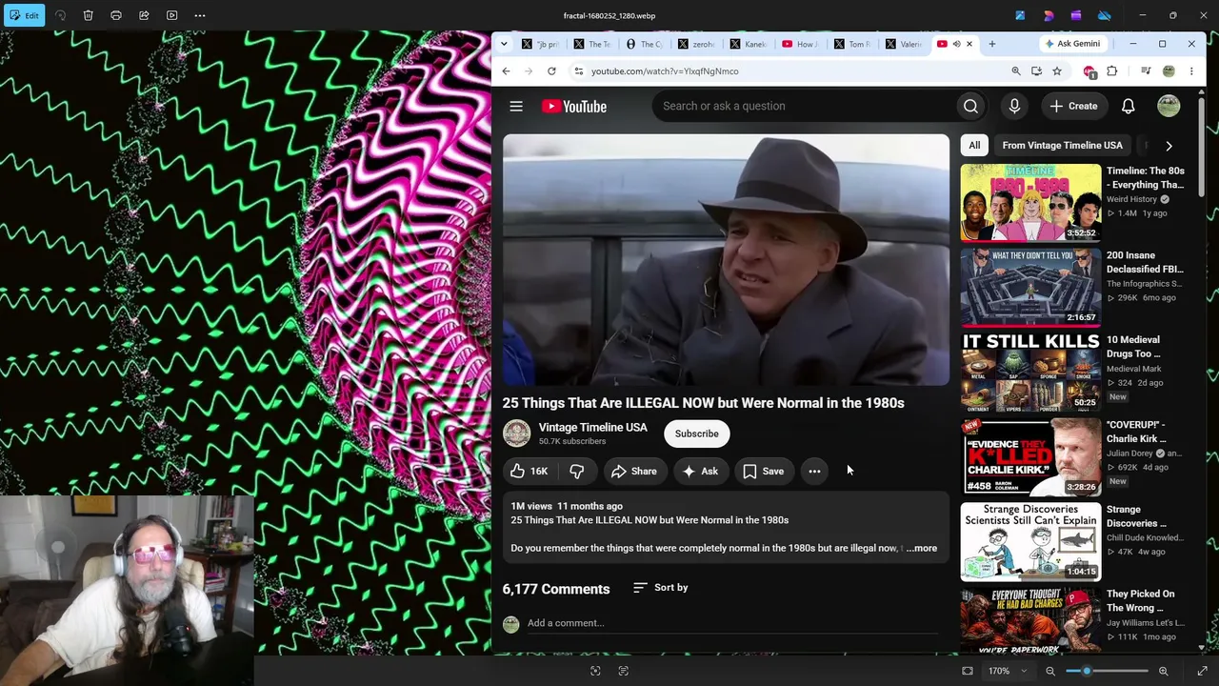Open Photos 'See more' ellipsis menu
The height and width of the screenshot is (686, 1219).
200,15
